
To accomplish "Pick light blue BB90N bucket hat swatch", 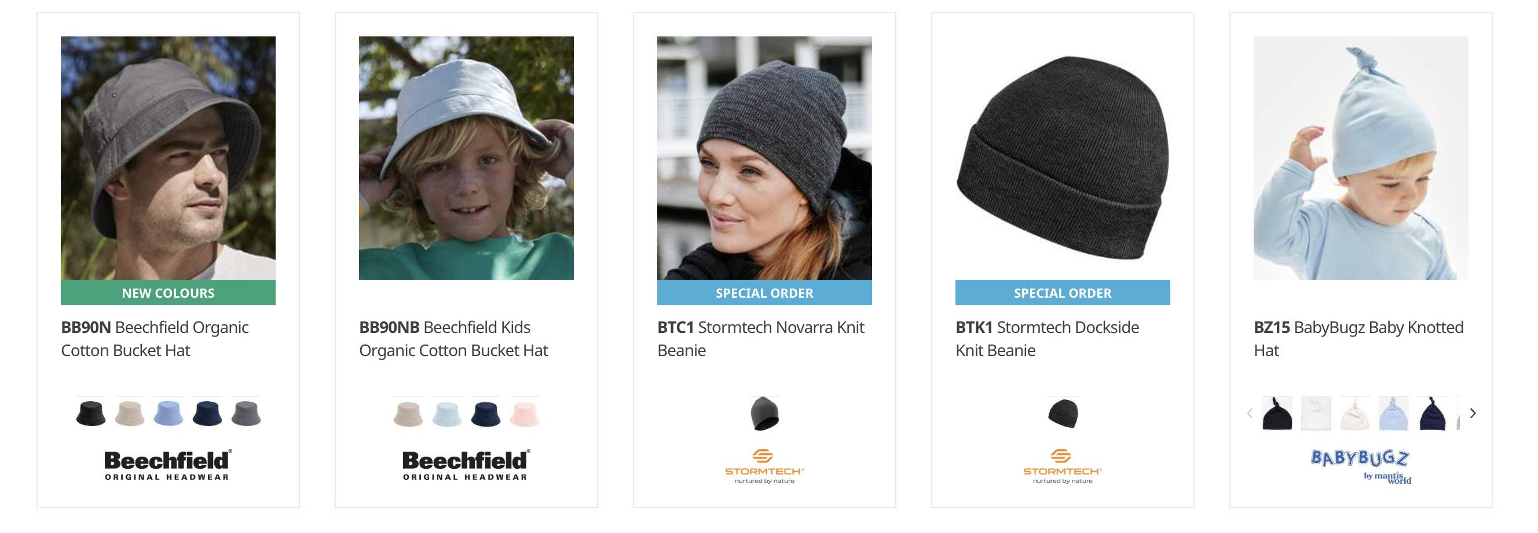I will pos(169,413).
